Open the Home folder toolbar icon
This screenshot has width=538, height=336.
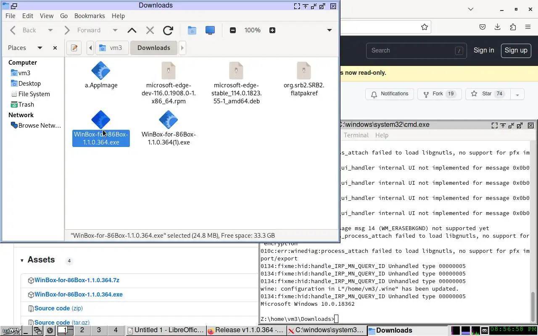click(x=192, y=30)
